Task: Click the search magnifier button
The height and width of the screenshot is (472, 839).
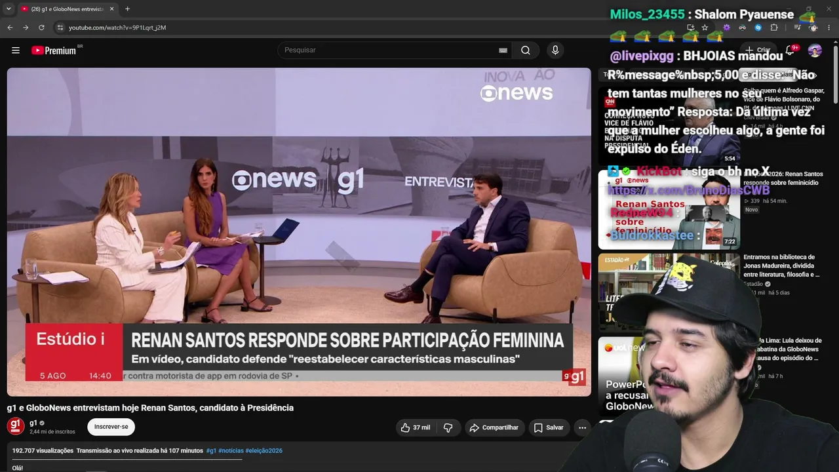Action: 526,50
